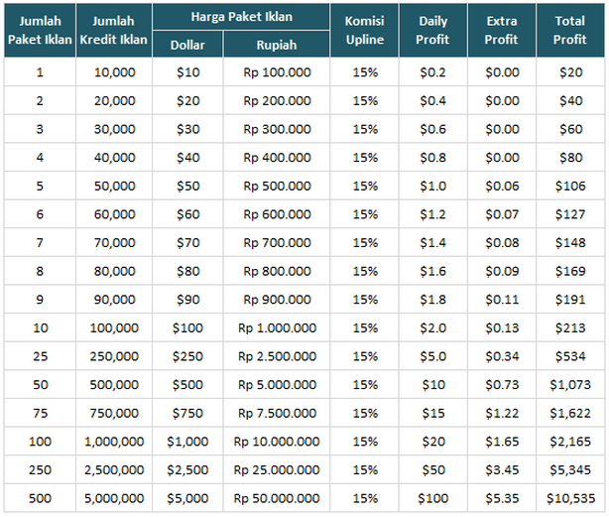Select the Komisi Upline header
Image resolution: width=609 pixels, height=517 pixels.
point(364,31)
